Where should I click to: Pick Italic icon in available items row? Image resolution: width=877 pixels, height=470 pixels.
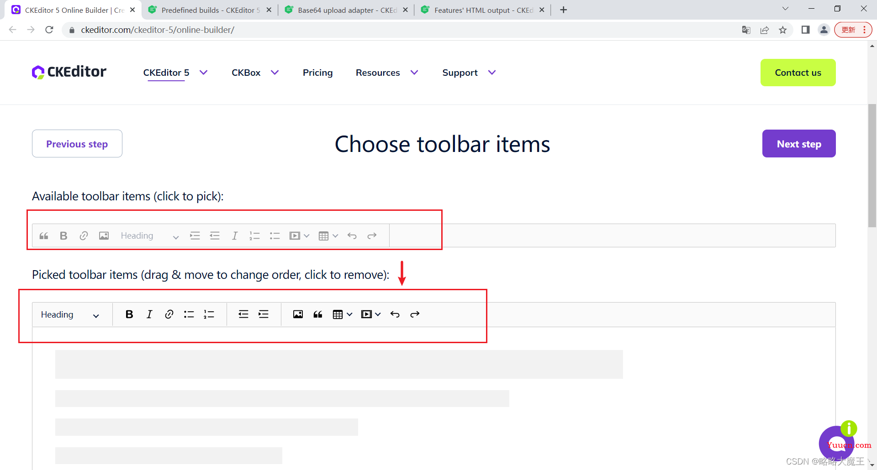[235, 236]
